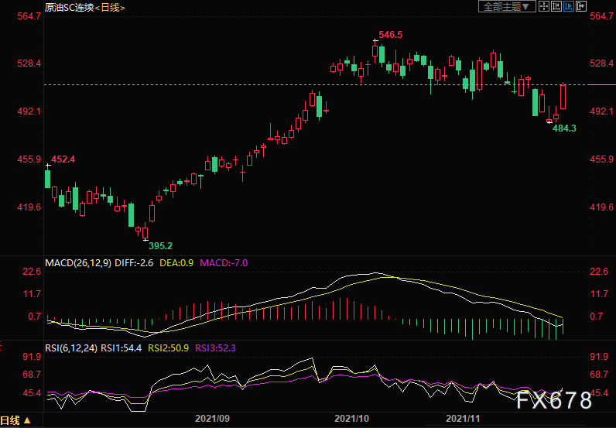This screenshot has height=428, width=616.
Task: Click the 2021/11 date on time axis
Action: point(463,419)
